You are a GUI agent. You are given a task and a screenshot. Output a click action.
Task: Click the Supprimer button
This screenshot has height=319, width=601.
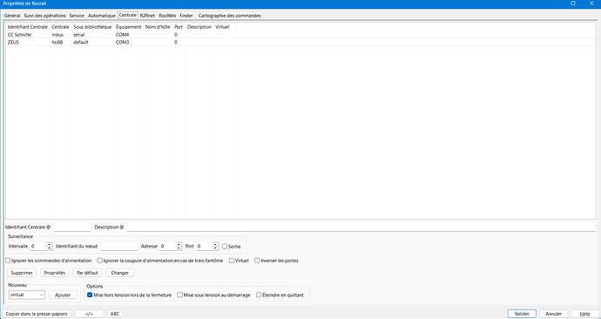22,273
